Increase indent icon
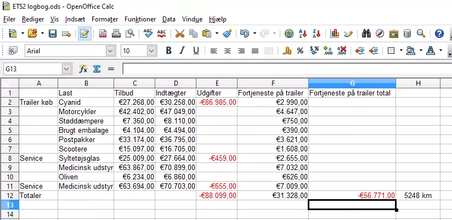 tap(374, 50)
